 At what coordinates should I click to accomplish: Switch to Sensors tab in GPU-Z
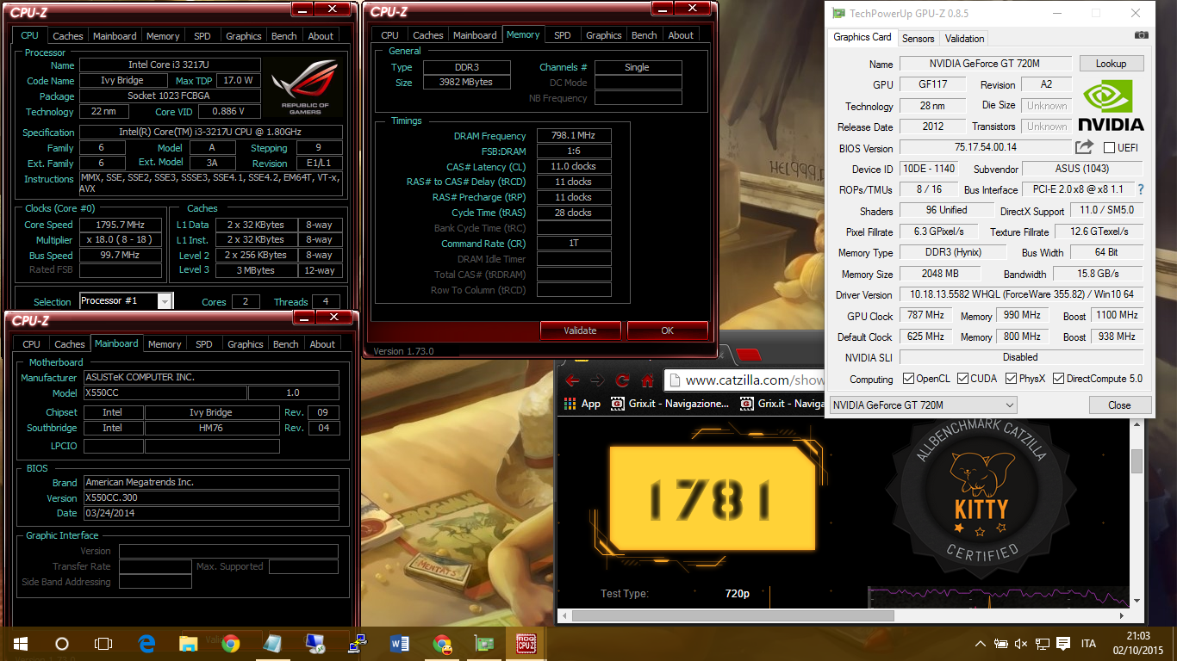(918, 38)
